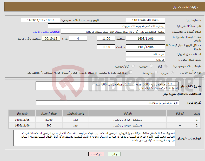Click the تعداد / مقدار column header

[49, 113]
